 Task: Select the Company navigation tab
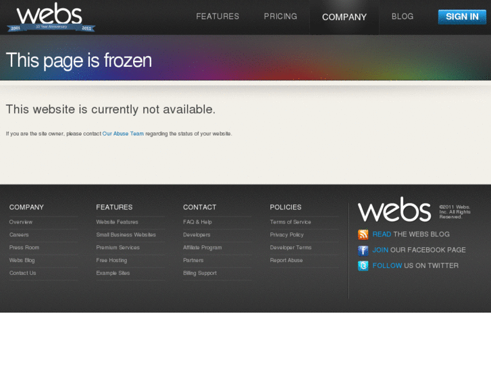point(344,17)
